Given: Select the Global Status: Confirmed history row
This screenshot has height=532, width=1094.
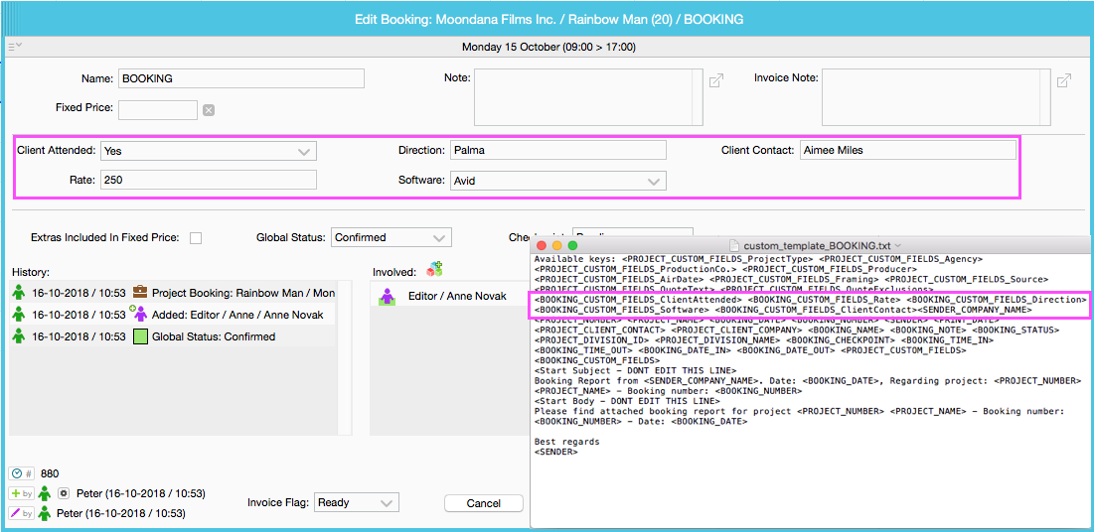Looking at the screenshot, I should click(173, 336).
